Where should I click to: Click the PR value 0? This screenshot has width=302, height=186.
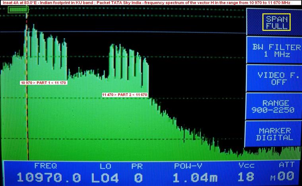click(138, 178)
